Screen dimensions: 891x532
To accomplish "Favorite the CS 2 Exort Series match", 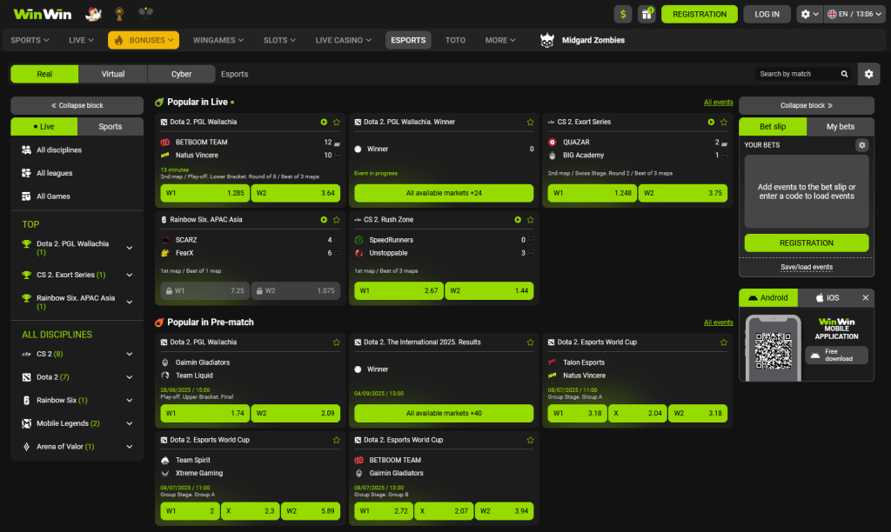I will pos(723,122).
